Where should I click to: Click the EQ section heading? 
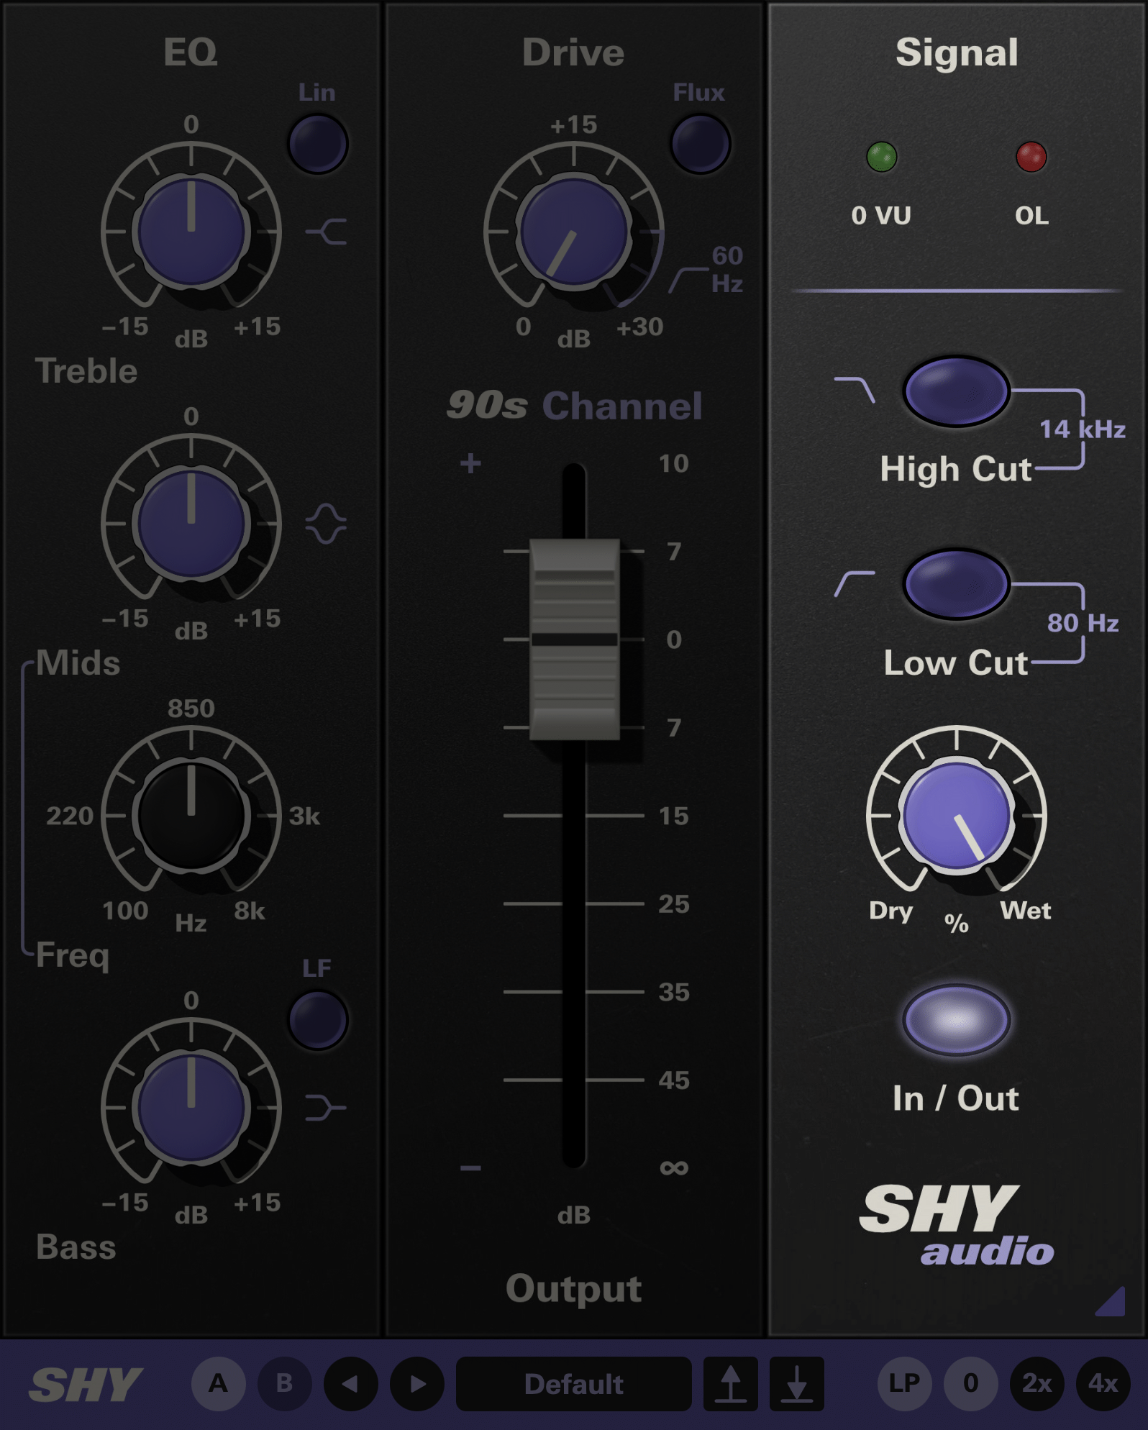191,52
